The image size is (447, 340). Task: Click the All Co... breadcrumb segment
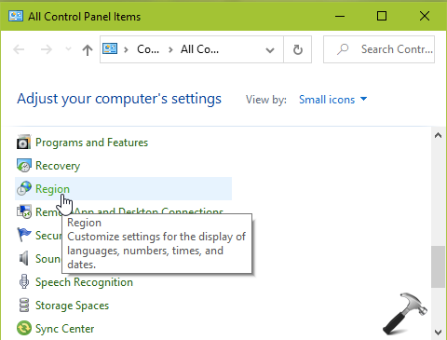tap(199, 49)
